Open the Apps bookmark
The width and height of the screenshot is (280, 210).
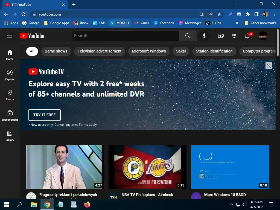pyautogui.click(x=11, y=23)
